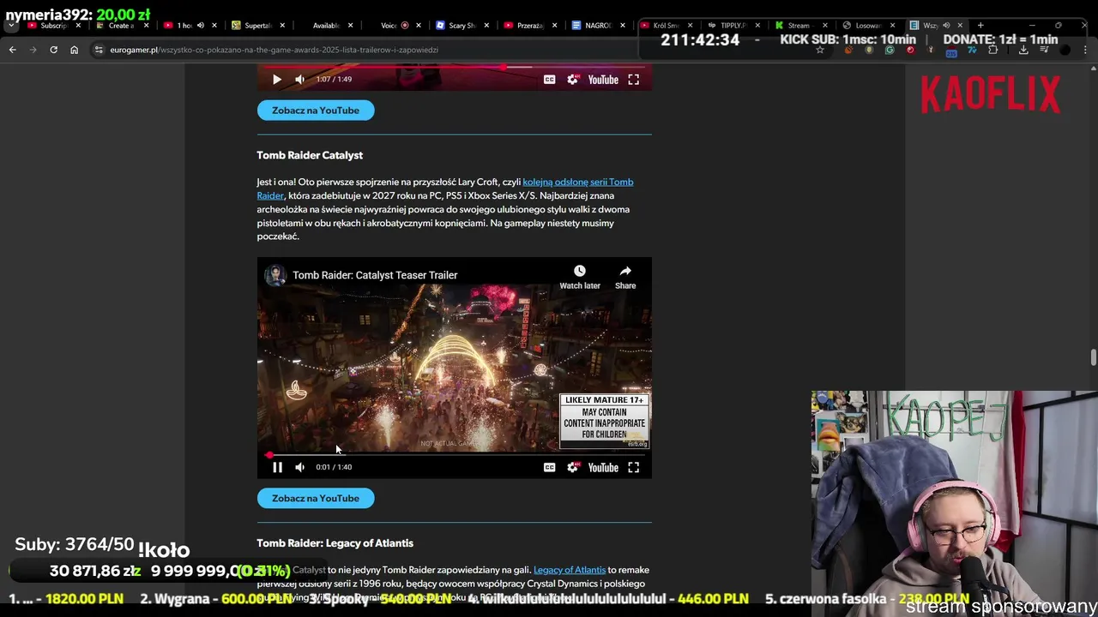
Task: Open settings on the upper video
Action: click(572, 79)
